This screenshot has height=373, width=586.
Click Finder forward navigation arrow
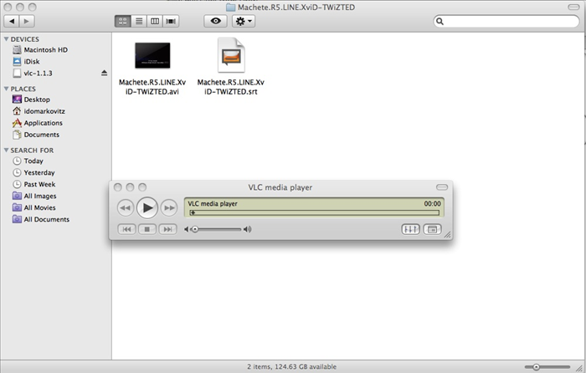tap(27, 21)
